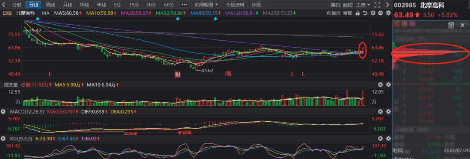This screenshot has height=159, width=470.
Task: Click the 财 marker on the timeline
Action: pos(178,74)
